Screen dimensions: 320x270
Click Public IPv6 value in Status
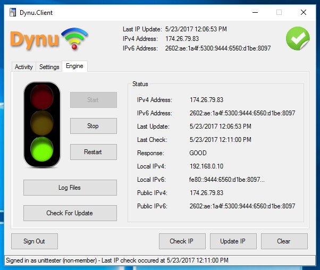[242, 206]
